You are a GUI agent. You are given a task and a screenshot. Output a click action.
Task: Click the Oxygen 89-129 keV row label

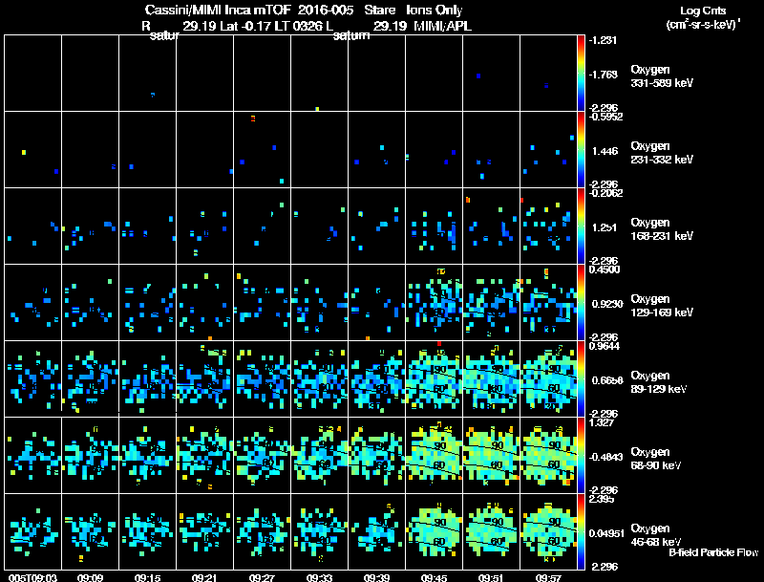pos(659,381)
